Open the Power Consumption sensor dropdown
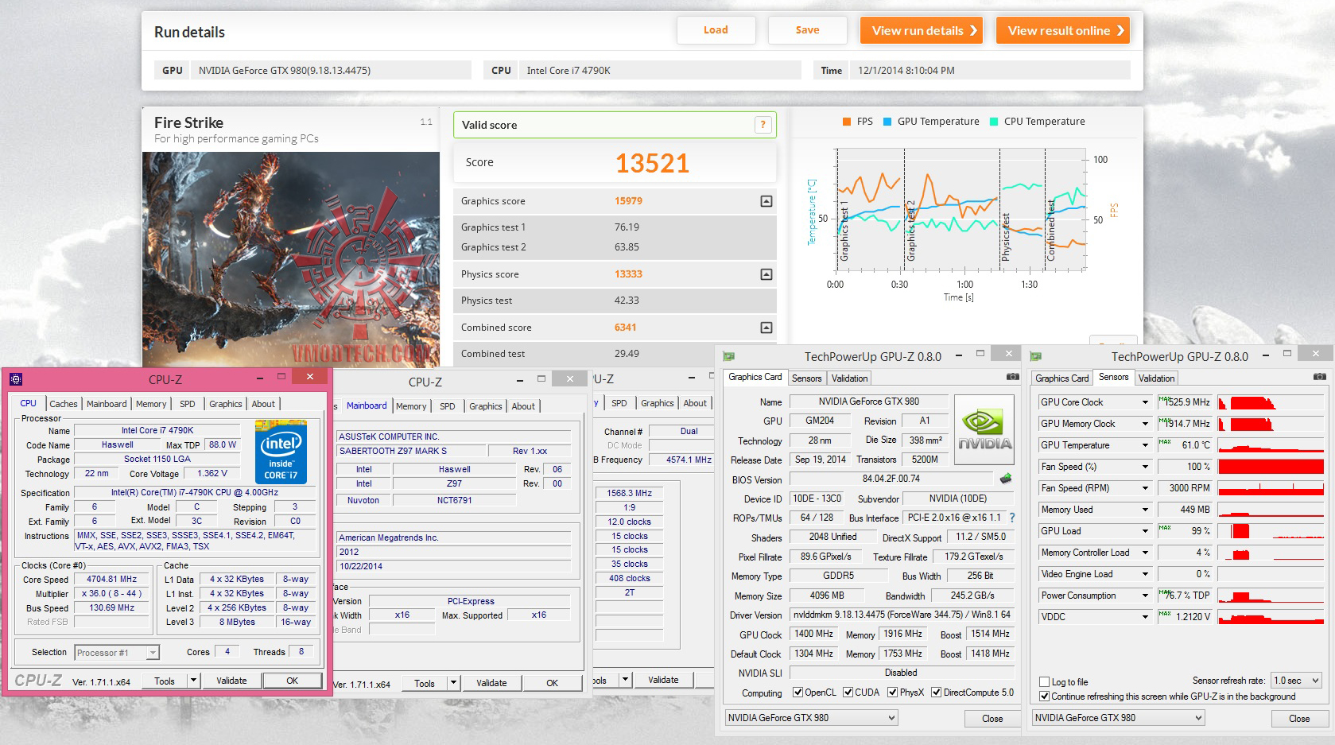1335x745 pixels. coord(1146,596)
